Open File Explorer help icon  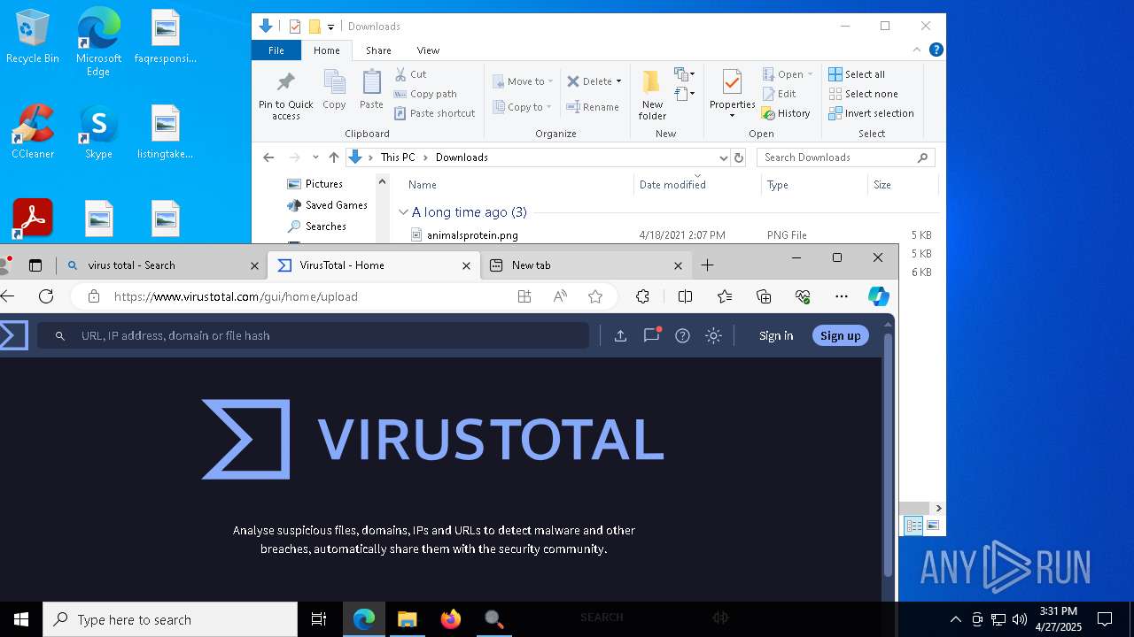[936, 50]
